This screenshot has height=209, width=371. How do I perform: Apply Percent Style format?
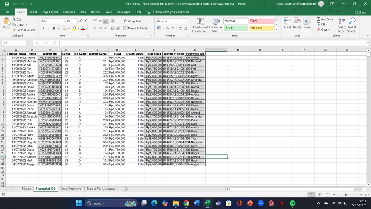point(167,28)
